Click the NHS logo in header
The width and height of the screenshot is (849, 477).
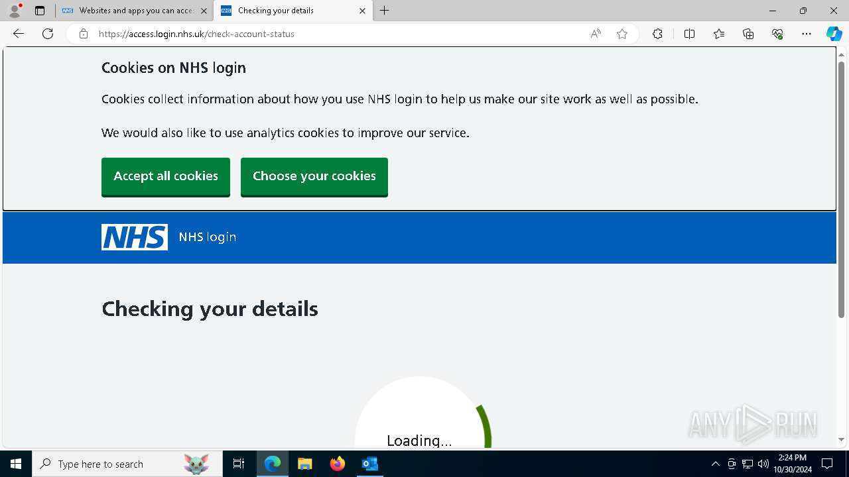click(x=135, y=237)
